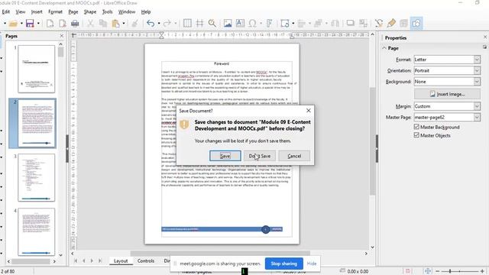
Task: Open the Save options dropdown arrow
Action: click(38, 24)
